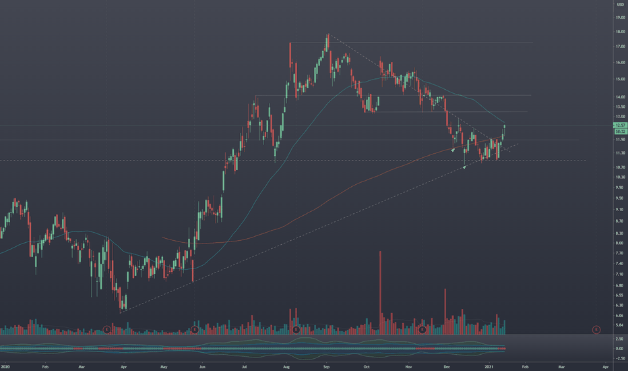
Task: Click the USD currency label on price axis
Action: 621,5
